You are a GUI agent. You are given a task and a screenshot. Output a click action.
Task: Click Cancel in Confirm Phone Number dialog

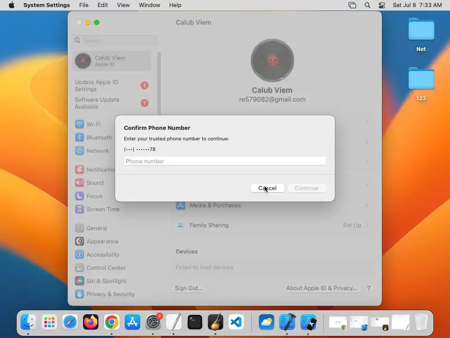pyautogui.click(x=267, y=188)
